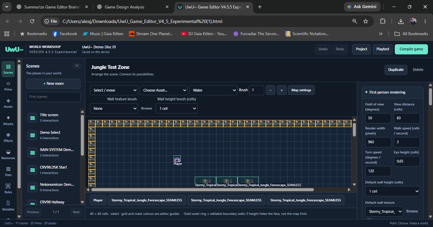433x227 pixels.
Task: Click the Ask Gemini button
Action: click(362, 7)
